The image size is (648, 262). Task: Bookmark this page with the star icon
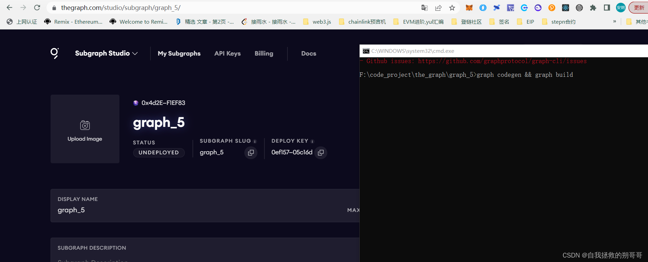452,8
